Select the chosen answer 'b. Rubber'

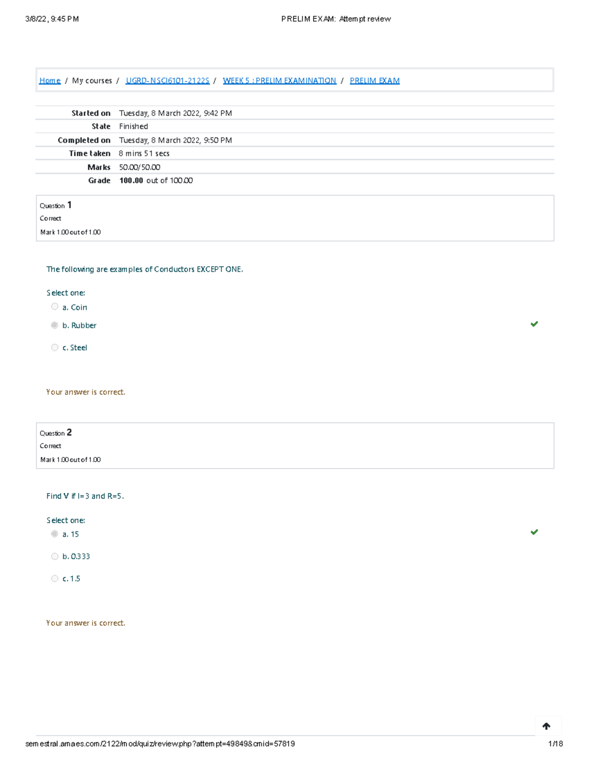[54, 325]
